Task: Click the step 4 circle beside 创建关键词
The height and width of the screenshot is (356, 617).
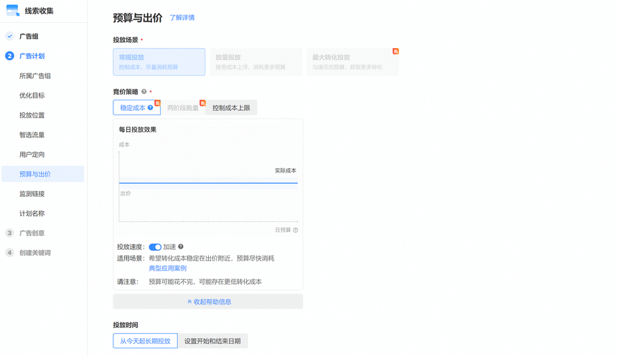Action: click(9, 253)
